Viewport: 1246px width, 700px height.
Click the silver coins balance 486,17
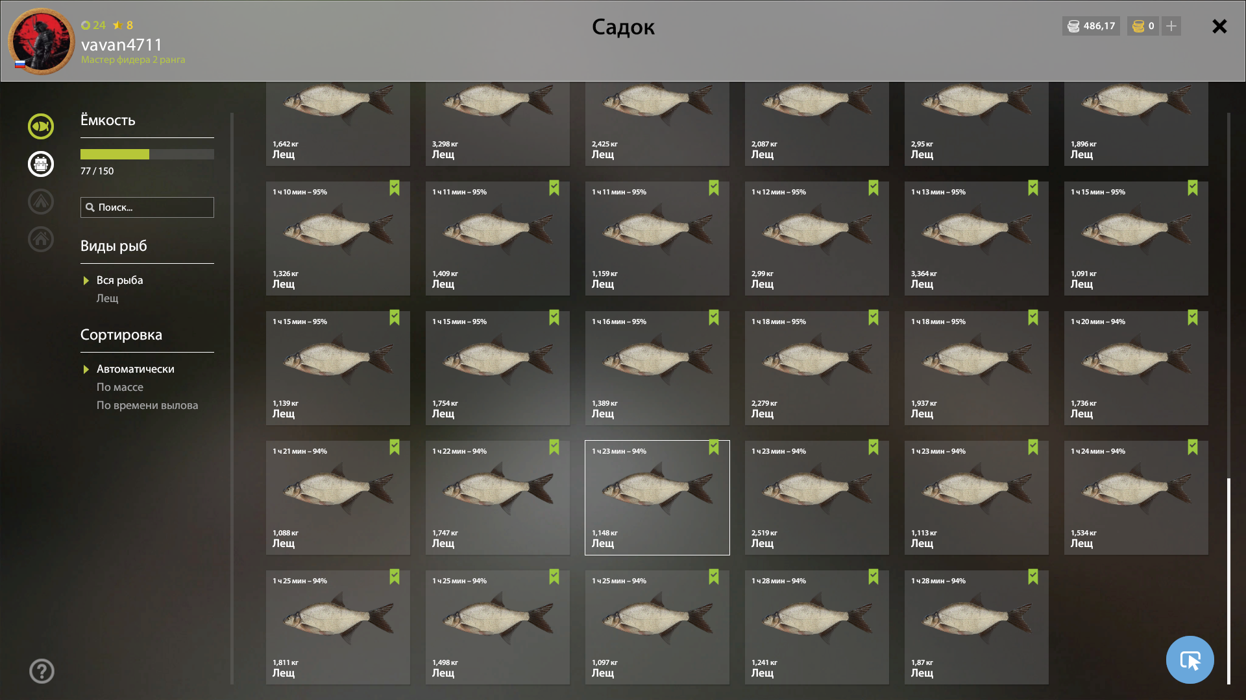[1091, 26]
